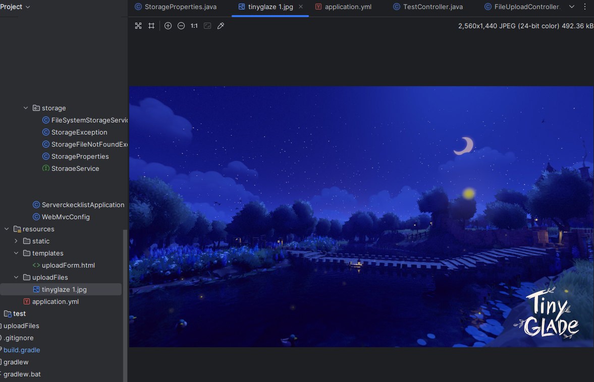Switch to StorageProperties.java tab

[x=176, y=7]
